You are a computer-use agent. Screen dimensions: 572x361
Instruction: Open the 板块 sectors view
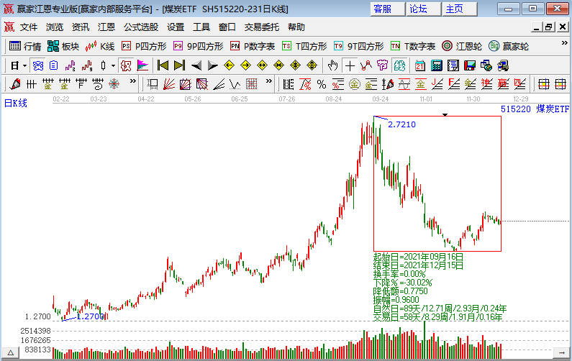[x=63, y=46]
